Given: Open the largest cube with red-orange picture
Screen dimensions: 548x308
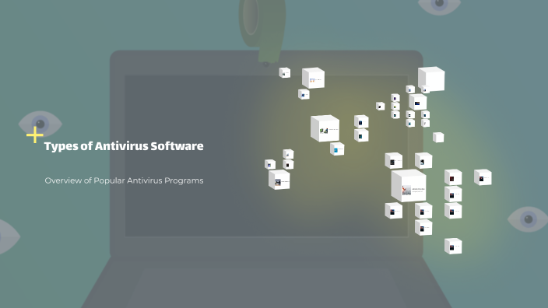Looking at the screenshot, I should [x=408, y=186].
